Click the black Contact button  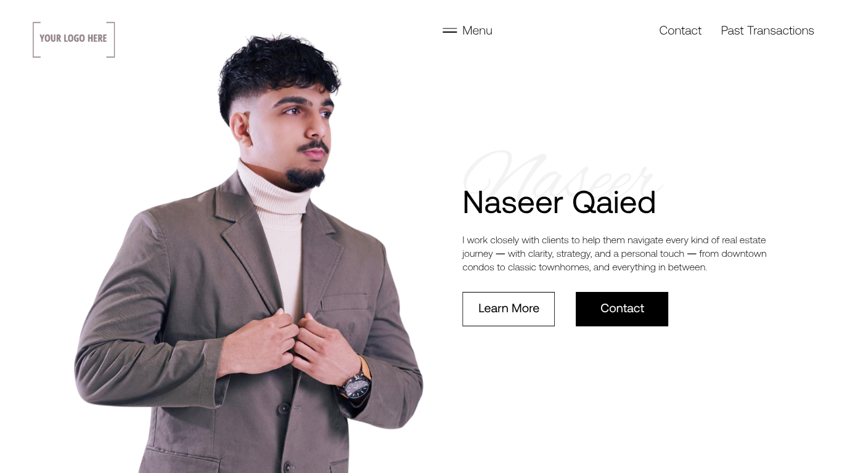(x=622, y=309)
